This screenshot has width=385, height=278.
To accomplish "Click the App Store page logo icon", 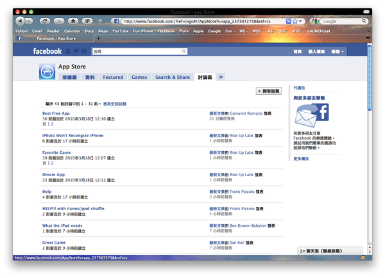I will coord(47,72).
